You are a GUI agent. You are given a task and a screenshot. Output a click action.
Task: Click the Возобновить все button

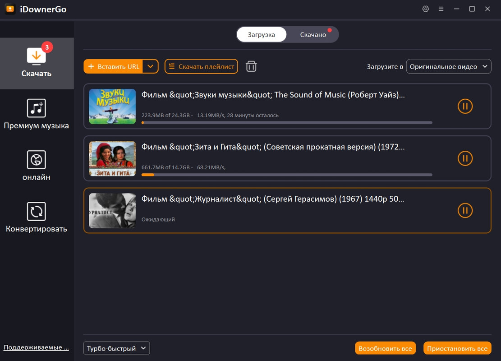[386, 348]
